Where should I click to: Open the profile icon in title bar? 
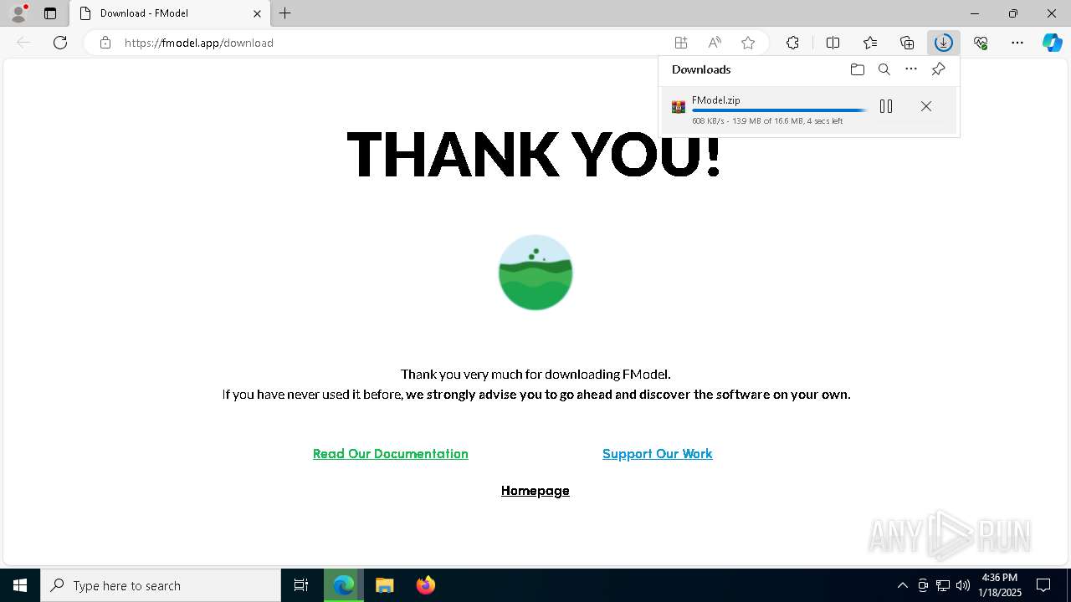18,13
